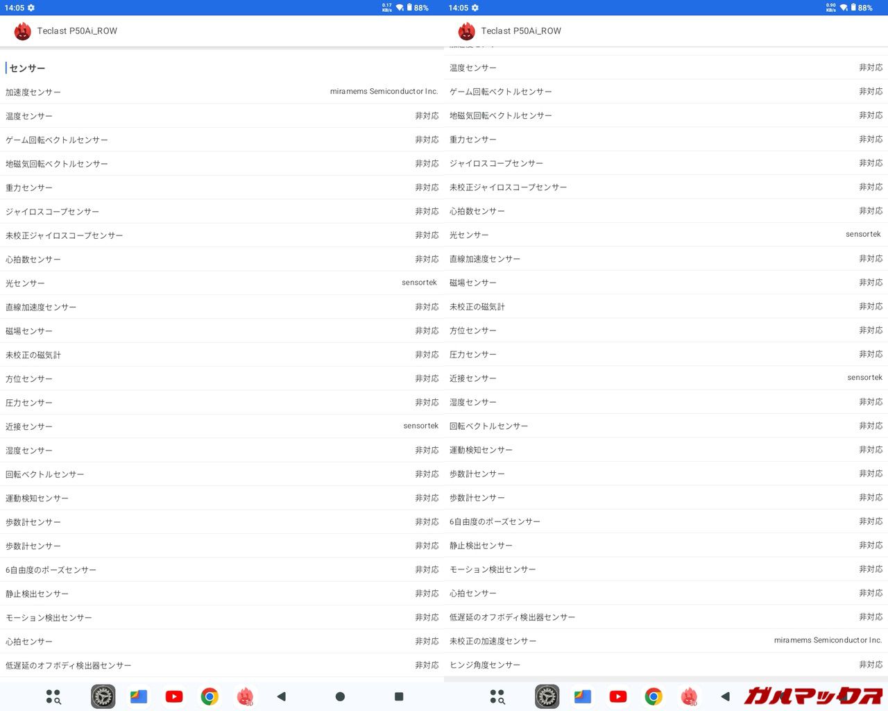888x711 pixels.
Task: Launch the Files app in left taskbar
Action: (139, 696)
